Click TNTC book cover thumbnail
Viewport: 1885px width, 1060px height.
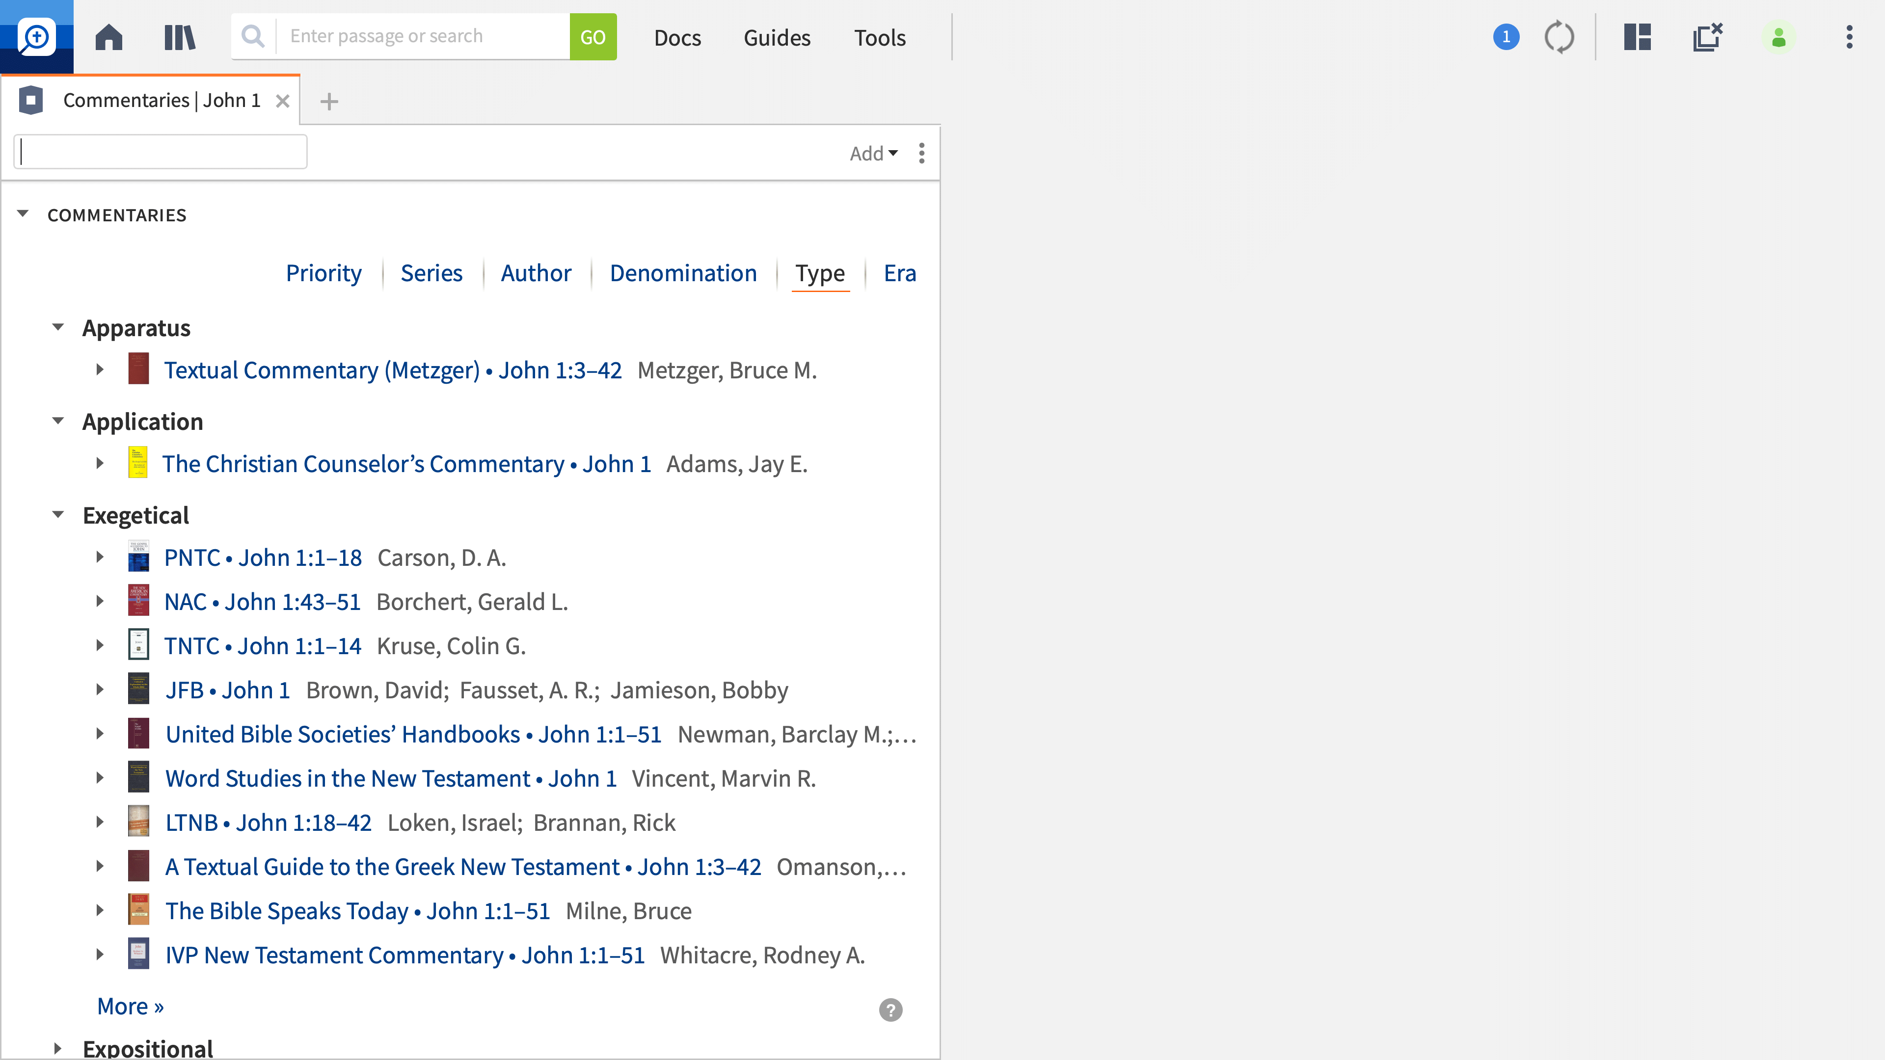pyautogui.click(x=138, y=644)
